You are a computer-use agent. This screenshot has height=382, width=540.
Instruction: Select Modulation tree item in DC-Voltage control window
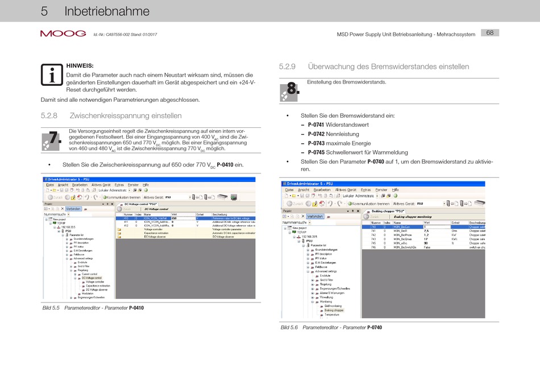point(88,293)
